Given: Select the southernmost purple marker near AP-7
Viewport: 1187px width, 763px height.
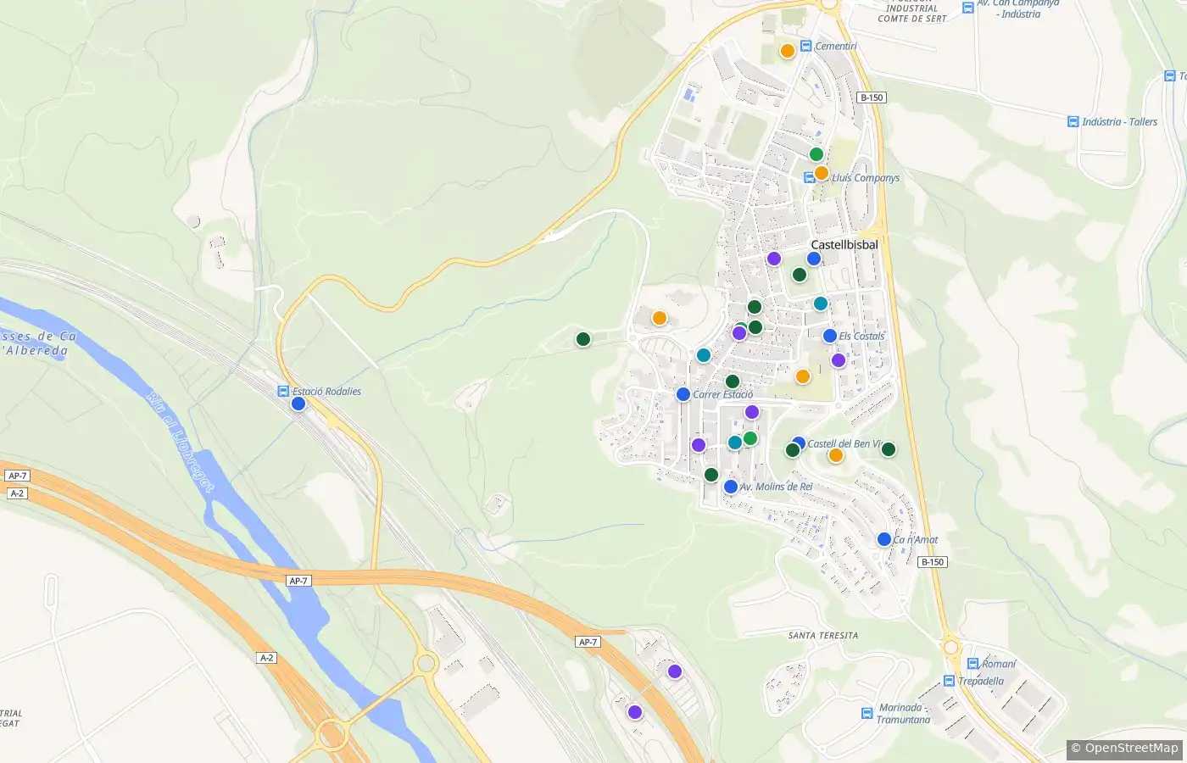Looking at the screenshot, I should click(x=635, y=712).
